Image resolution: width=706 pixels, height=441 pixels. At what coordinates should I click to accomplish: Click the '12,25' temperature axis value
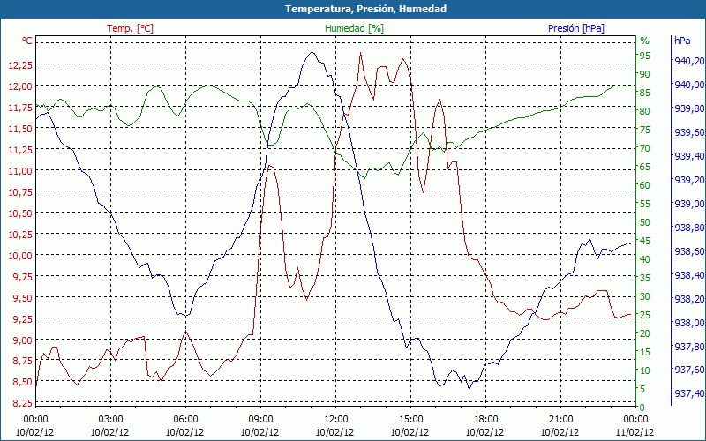pyautogui.click(x=20, y=64)
